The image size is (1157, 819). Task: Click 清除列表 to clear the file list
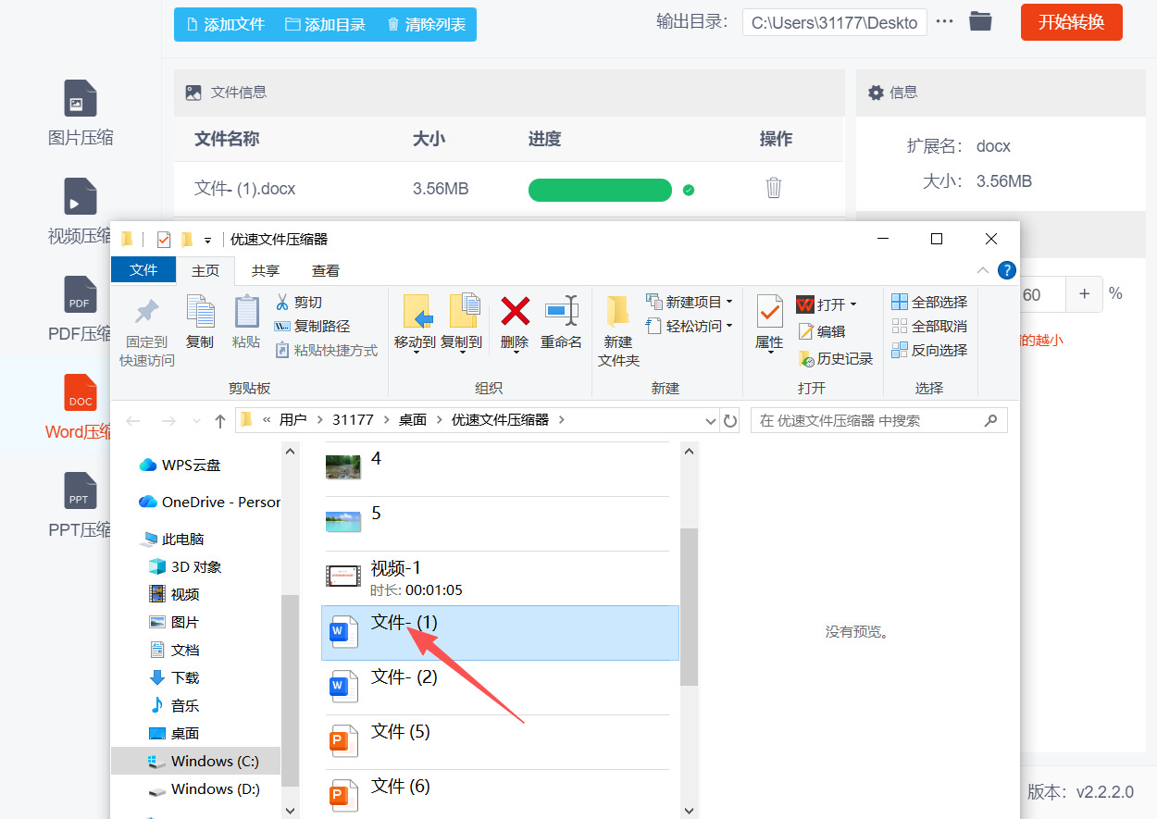427,25
